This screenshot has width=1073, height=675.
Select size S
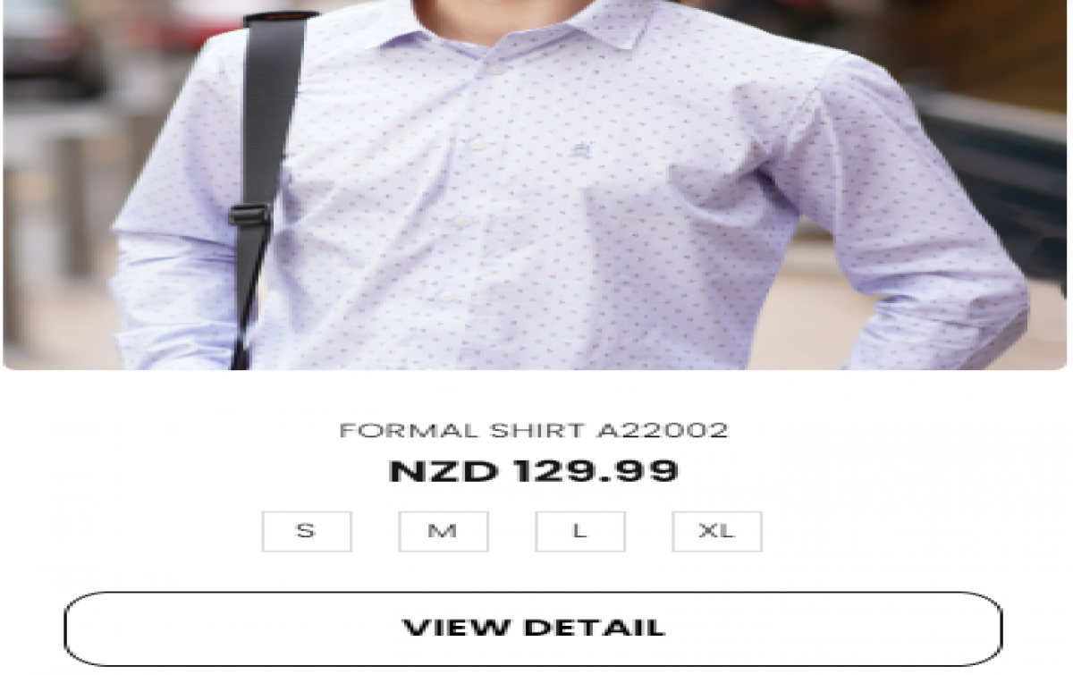pos(307,531)
